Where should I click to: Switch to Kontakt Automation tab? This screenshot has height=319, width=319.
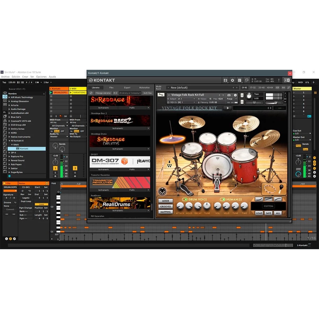point(145,88)
